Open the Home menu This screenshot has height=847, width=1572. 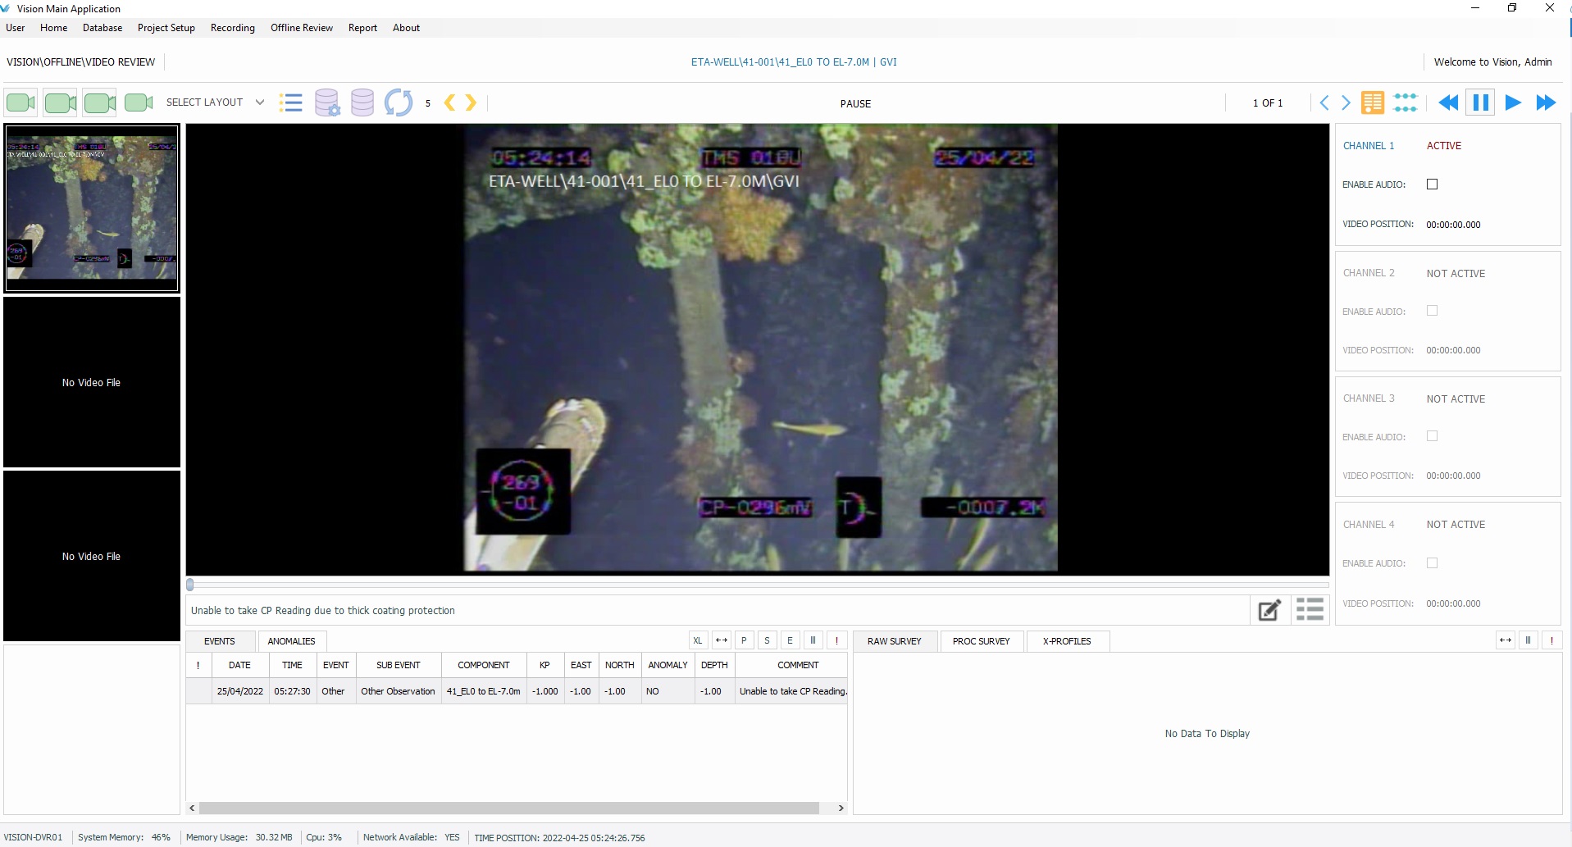point(53,28)
